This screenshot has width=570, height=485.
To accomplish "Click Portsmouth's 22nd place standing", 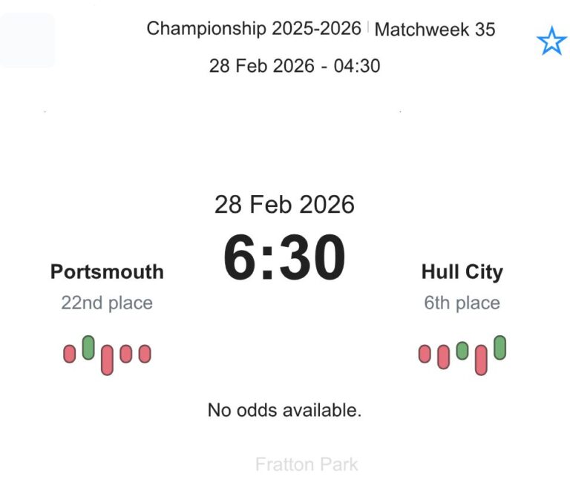I will (x=107, y=303).
